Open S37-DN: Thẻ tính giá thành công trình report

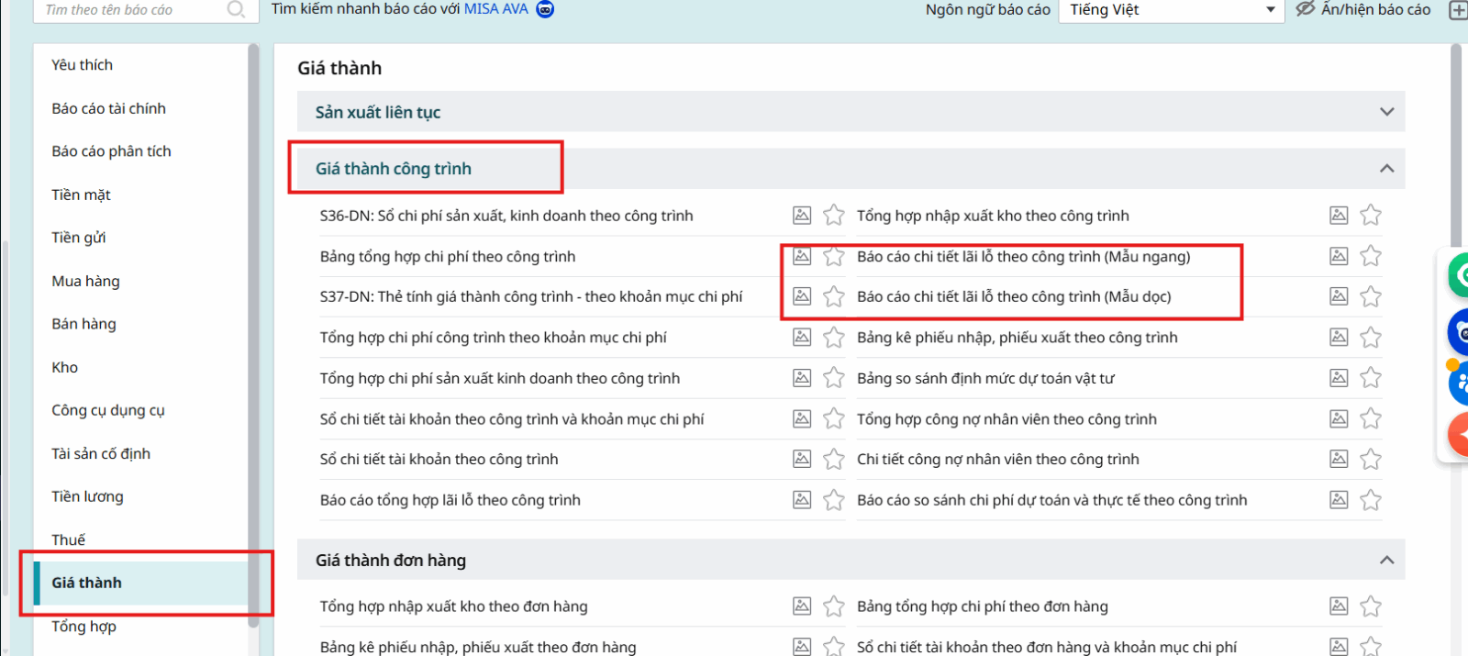pyautogui.click(x=530, y=296)
